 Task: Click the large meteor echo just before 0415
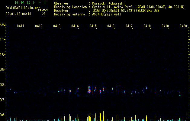point(89,90)
